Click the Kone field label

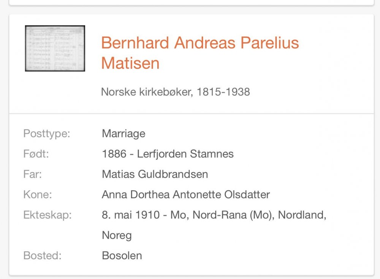(38, 194)
